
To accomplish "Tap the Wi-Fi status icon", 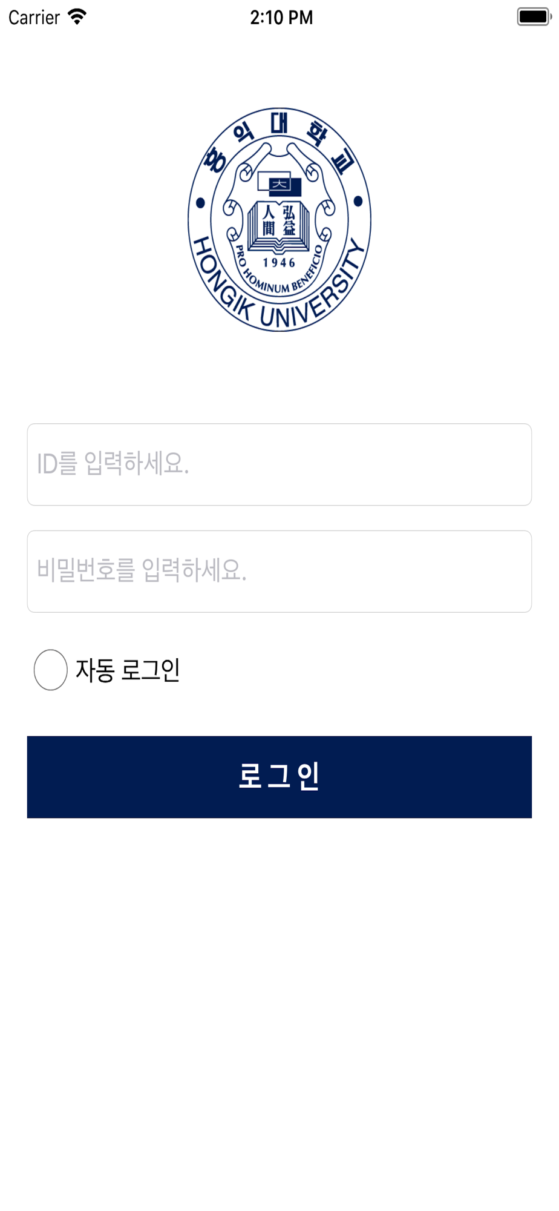I will (x=77, y=17).
